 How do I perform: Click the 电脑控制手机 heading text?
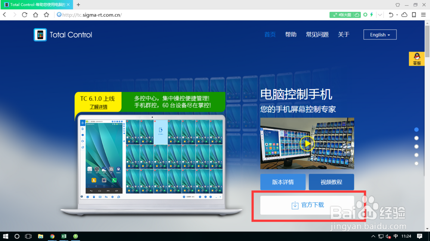[296, 94]
